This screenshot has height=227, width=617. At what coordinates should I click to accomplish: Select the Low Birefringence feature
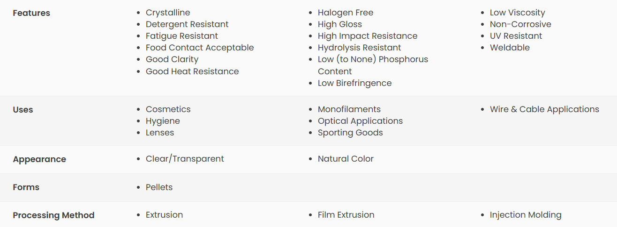354,83
